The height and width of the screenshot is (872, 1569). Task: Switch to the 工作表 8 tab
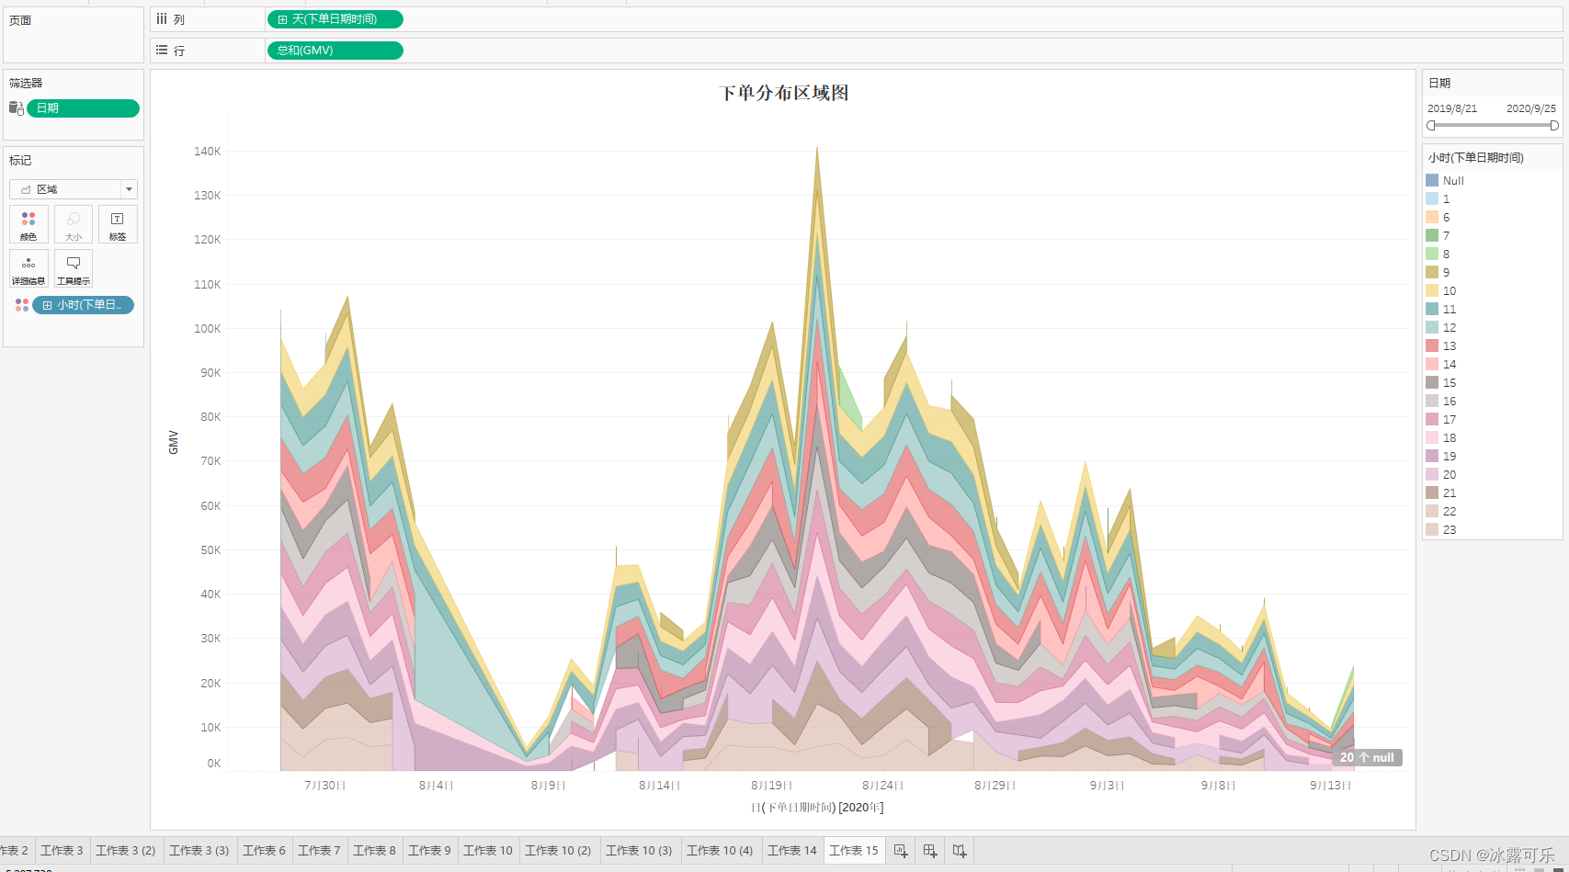tap(374, 851)
